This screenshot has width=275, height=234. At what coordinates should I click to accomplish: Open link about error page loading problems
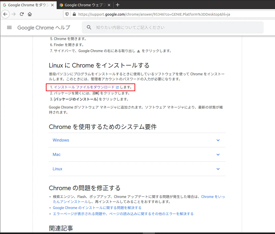pyautogui.click(x=123, y=214)
